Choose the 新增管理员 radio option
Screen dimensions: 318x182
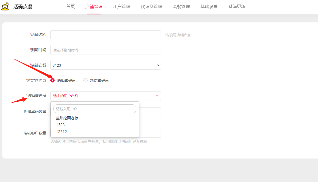pyautogui.click(x=85, y=80)
